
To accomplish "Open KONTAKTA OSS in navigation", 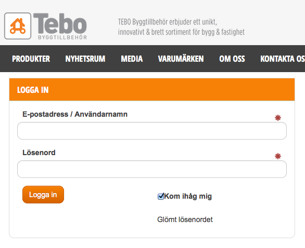I will (283, 59).
